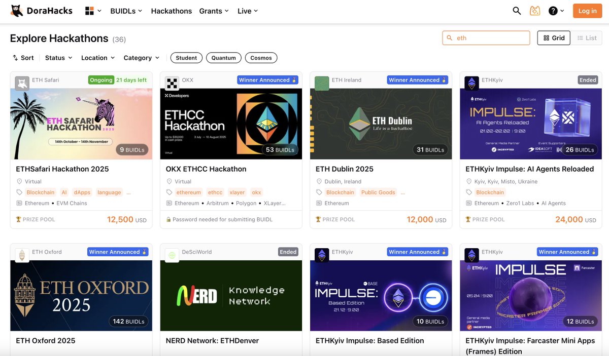Expand the Location dropdown
The image size is (609, 356).
coord(97,57)
